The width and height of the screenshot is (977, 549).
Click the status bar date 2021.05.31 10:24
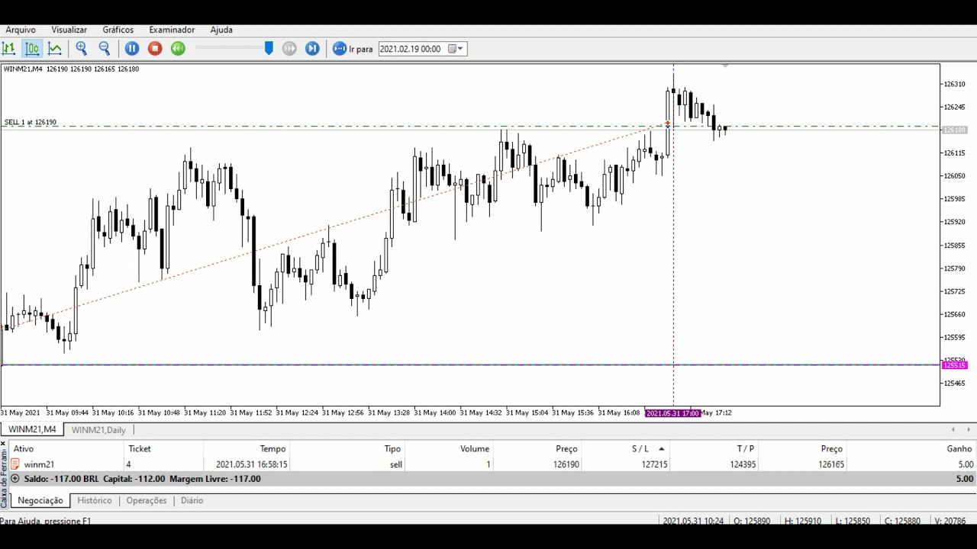coord(693,521)
